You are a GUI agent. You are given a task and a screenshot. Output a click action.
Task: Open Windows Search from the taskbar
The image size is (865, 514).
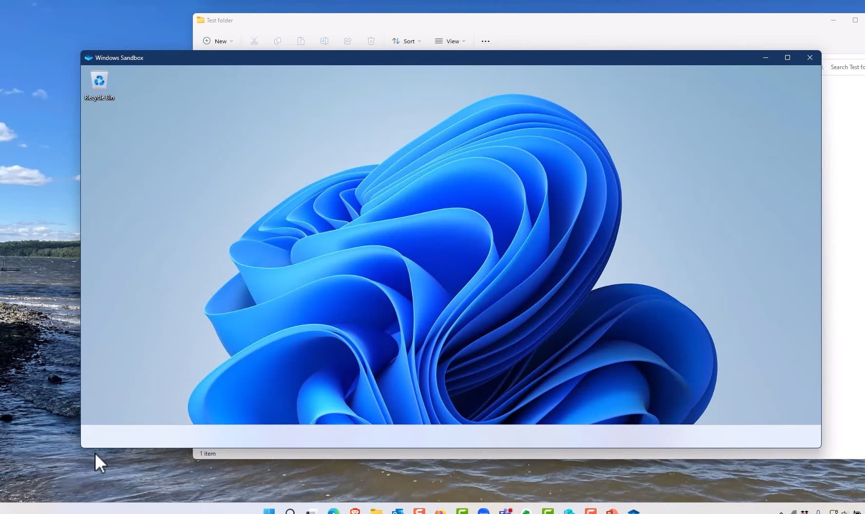click(291, 511)
